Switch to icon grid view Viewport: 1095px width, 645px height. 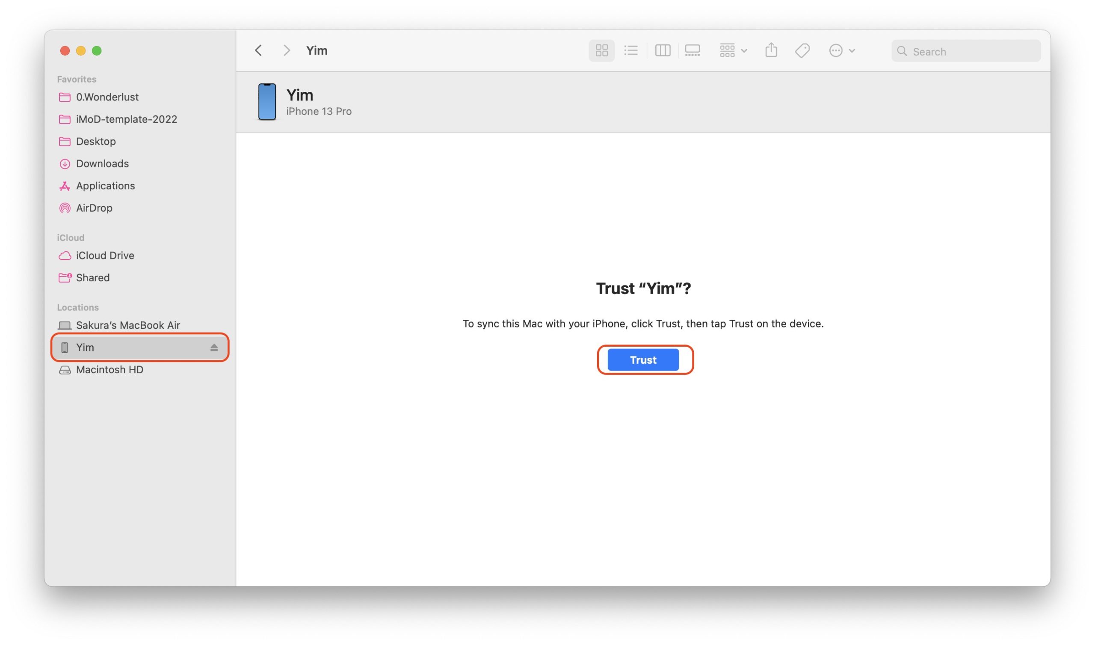pyautogui.click(x=601, y=50)
